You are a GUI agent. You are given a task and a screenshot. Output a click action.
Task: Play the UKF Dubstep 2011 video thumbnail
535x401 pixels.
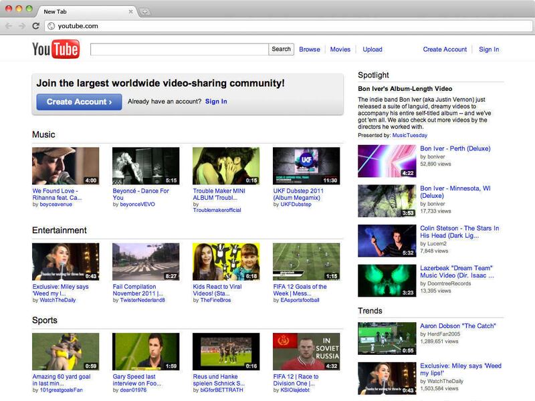(306, 166)
